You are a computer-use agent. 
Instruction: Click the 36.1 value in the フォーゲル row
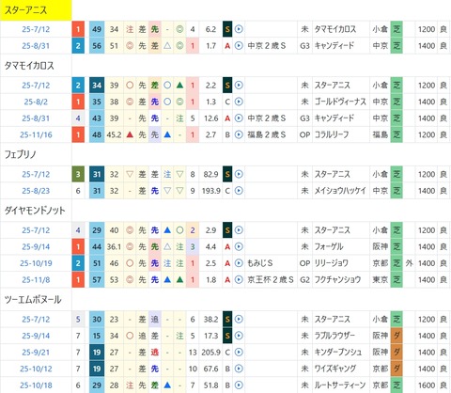click(x=114, y=247)
